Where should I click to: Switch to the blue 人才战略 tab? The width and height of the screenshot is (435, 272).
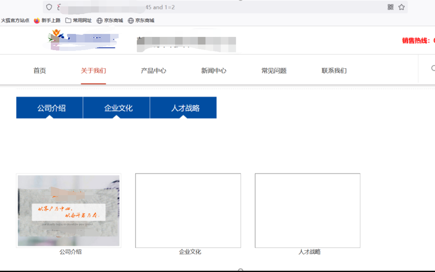click(x=183, y=108)
